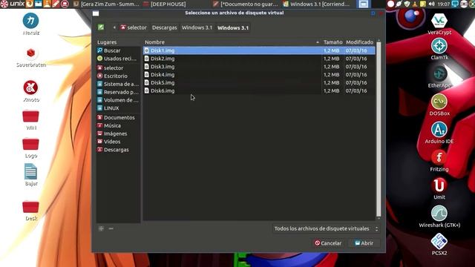Screen dimensions: 475x267
Task: Launch Firefox from the top panel
Action: (30, 4)
